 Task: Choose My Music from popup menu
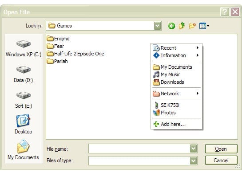[x=176, y=74]
